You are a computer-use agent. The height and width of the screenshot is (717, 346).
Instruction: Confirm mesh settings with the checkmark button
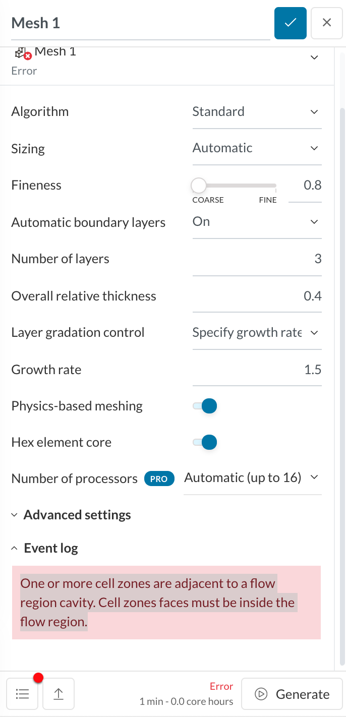coord(290,23)
